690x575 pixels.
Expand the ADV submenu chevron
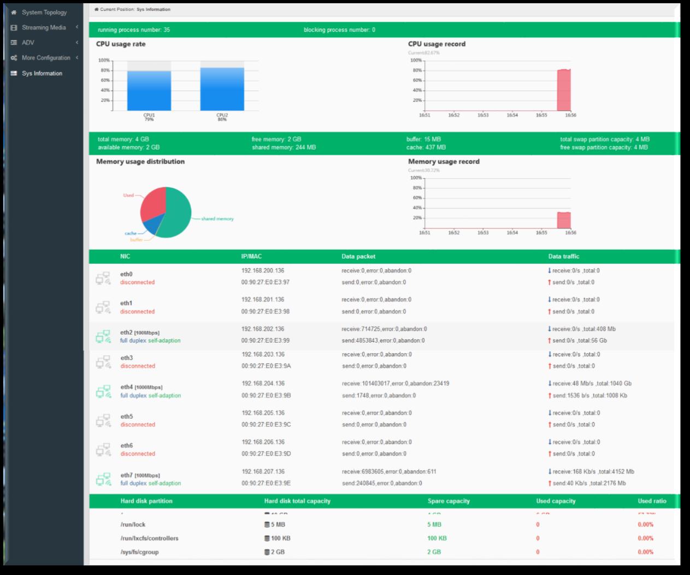tap(77, 43)
